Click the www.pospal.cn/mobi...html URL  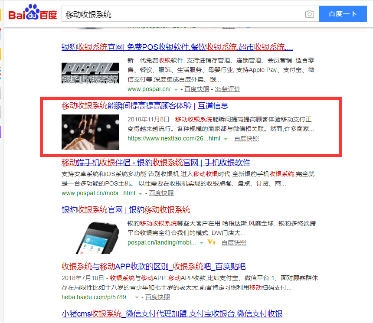coord(98,193)
